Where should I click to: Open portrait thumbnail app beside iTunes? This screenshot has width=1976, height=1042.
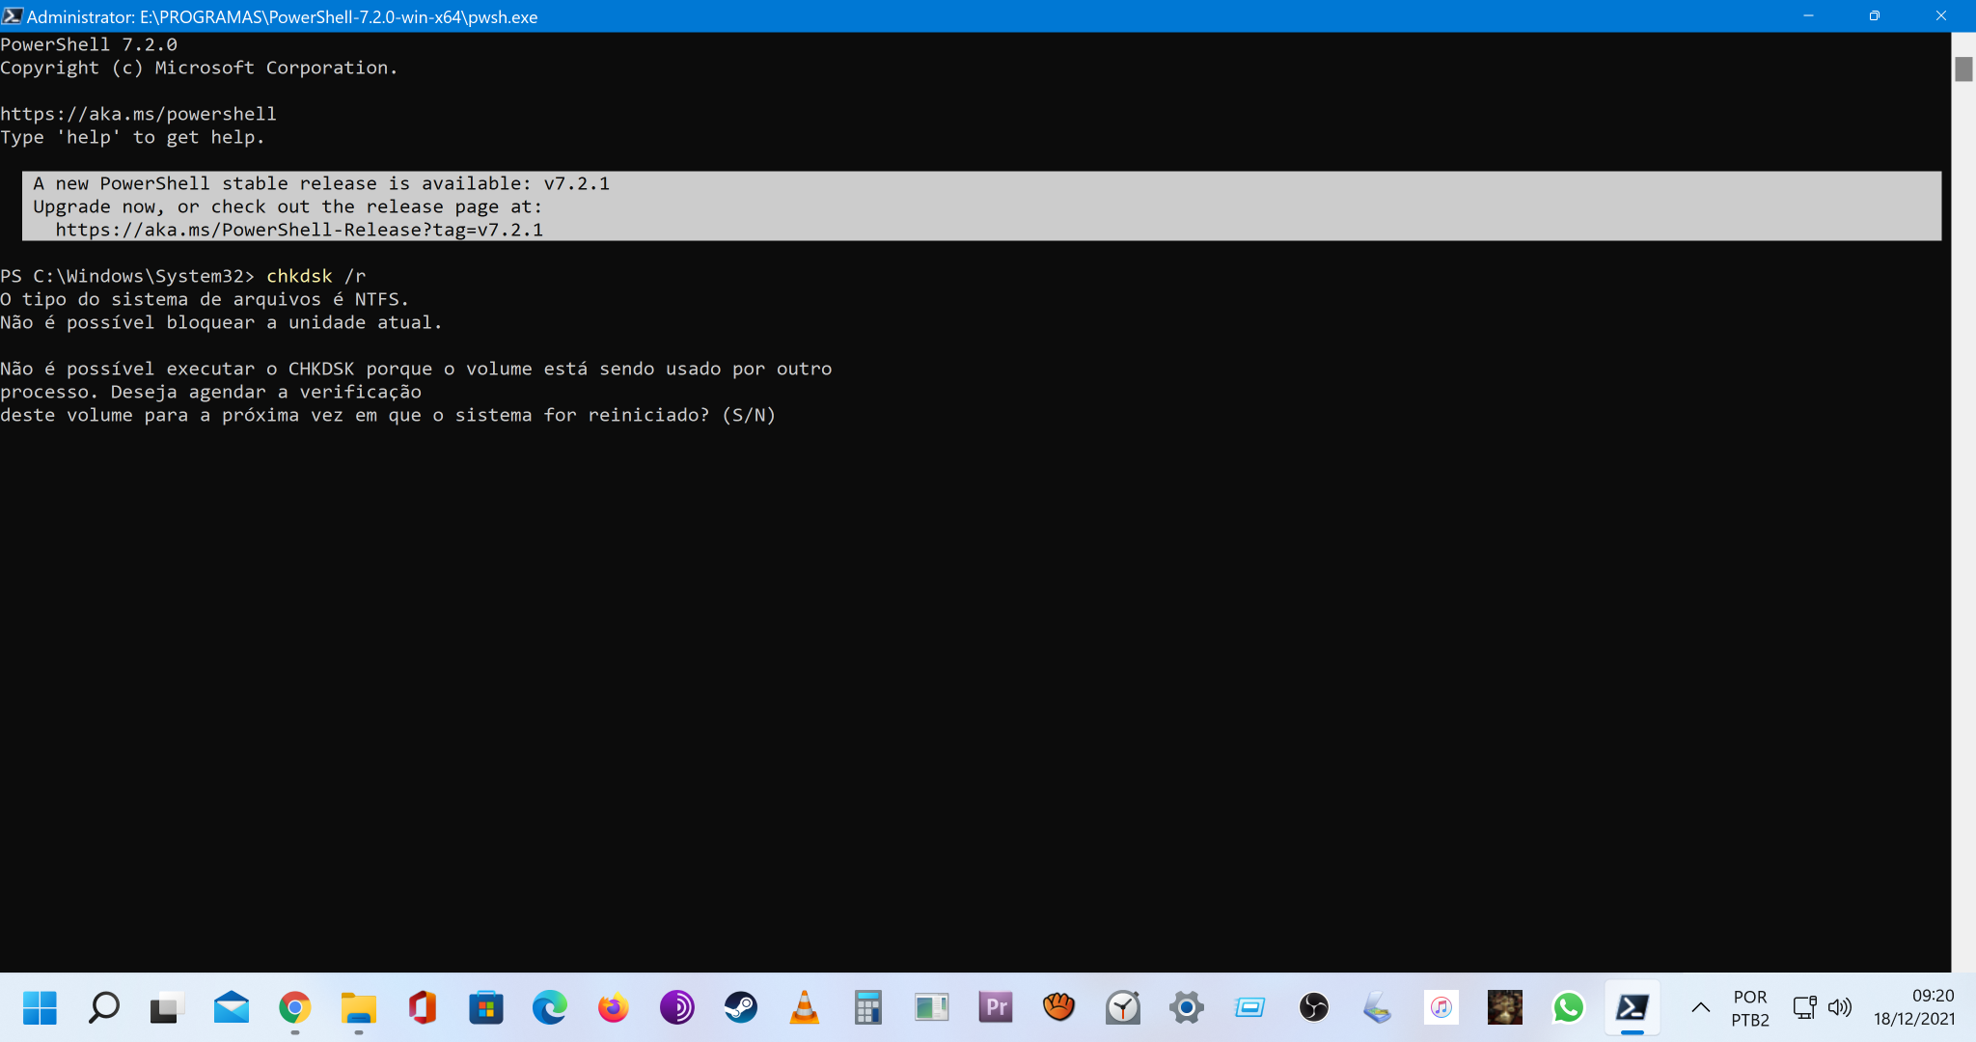1504,1008
